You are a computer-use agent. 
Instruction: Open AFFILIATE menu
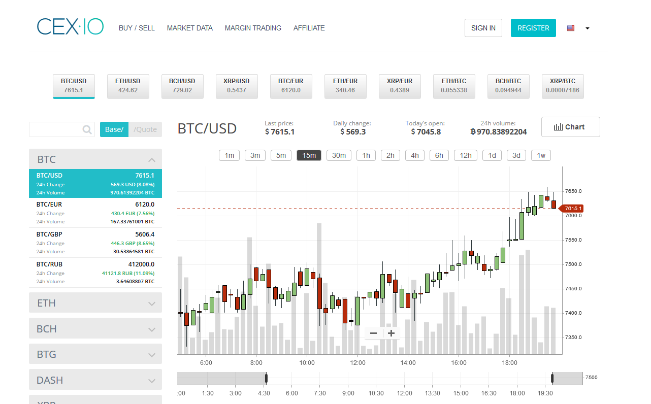(309, 28)
